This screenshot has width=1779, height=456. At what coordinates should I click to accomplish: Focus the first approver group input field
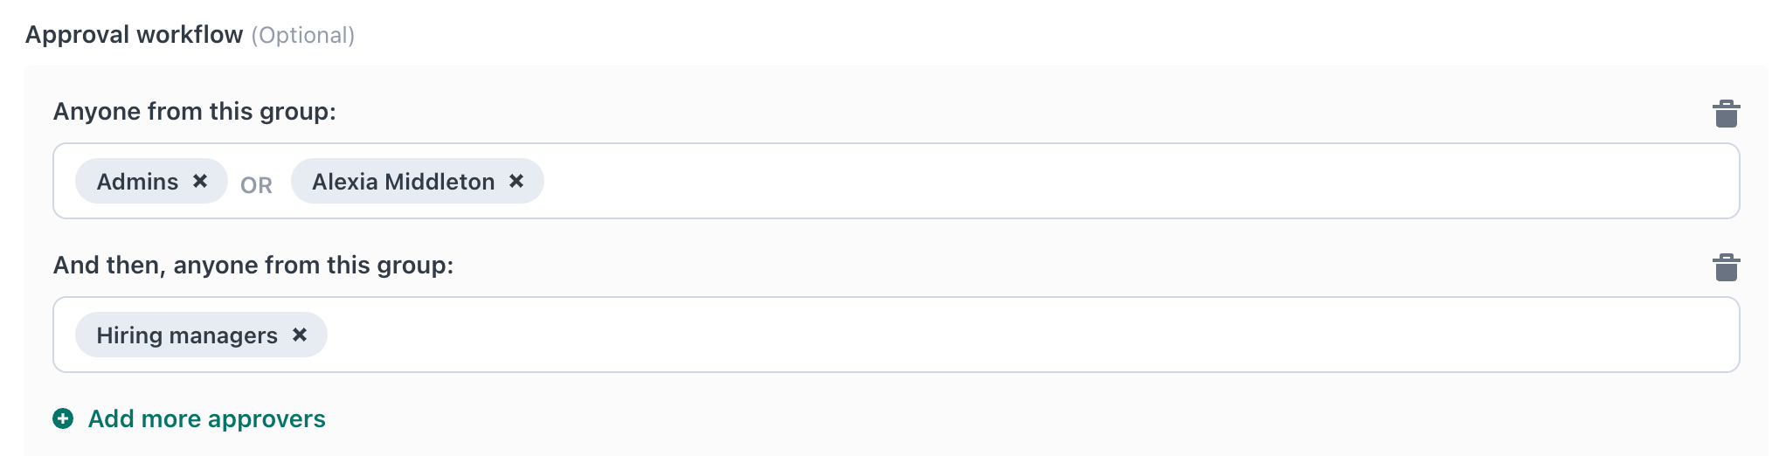tap(896, 181)
